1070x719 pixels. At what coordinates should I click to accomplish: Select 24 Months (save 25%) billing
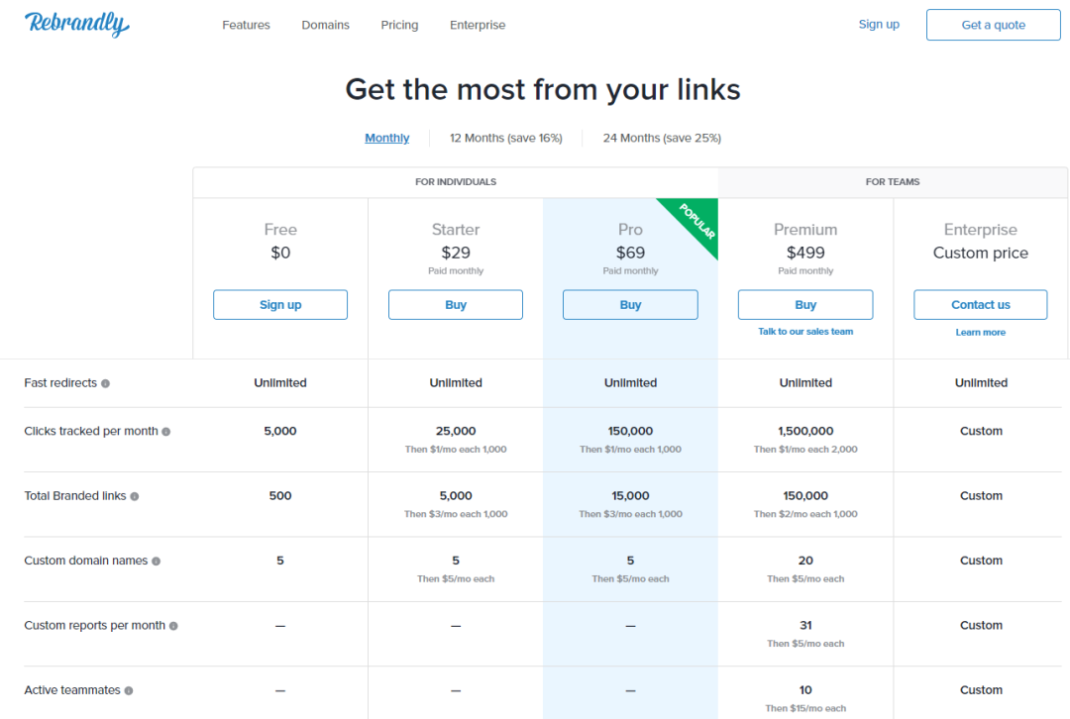662,138
